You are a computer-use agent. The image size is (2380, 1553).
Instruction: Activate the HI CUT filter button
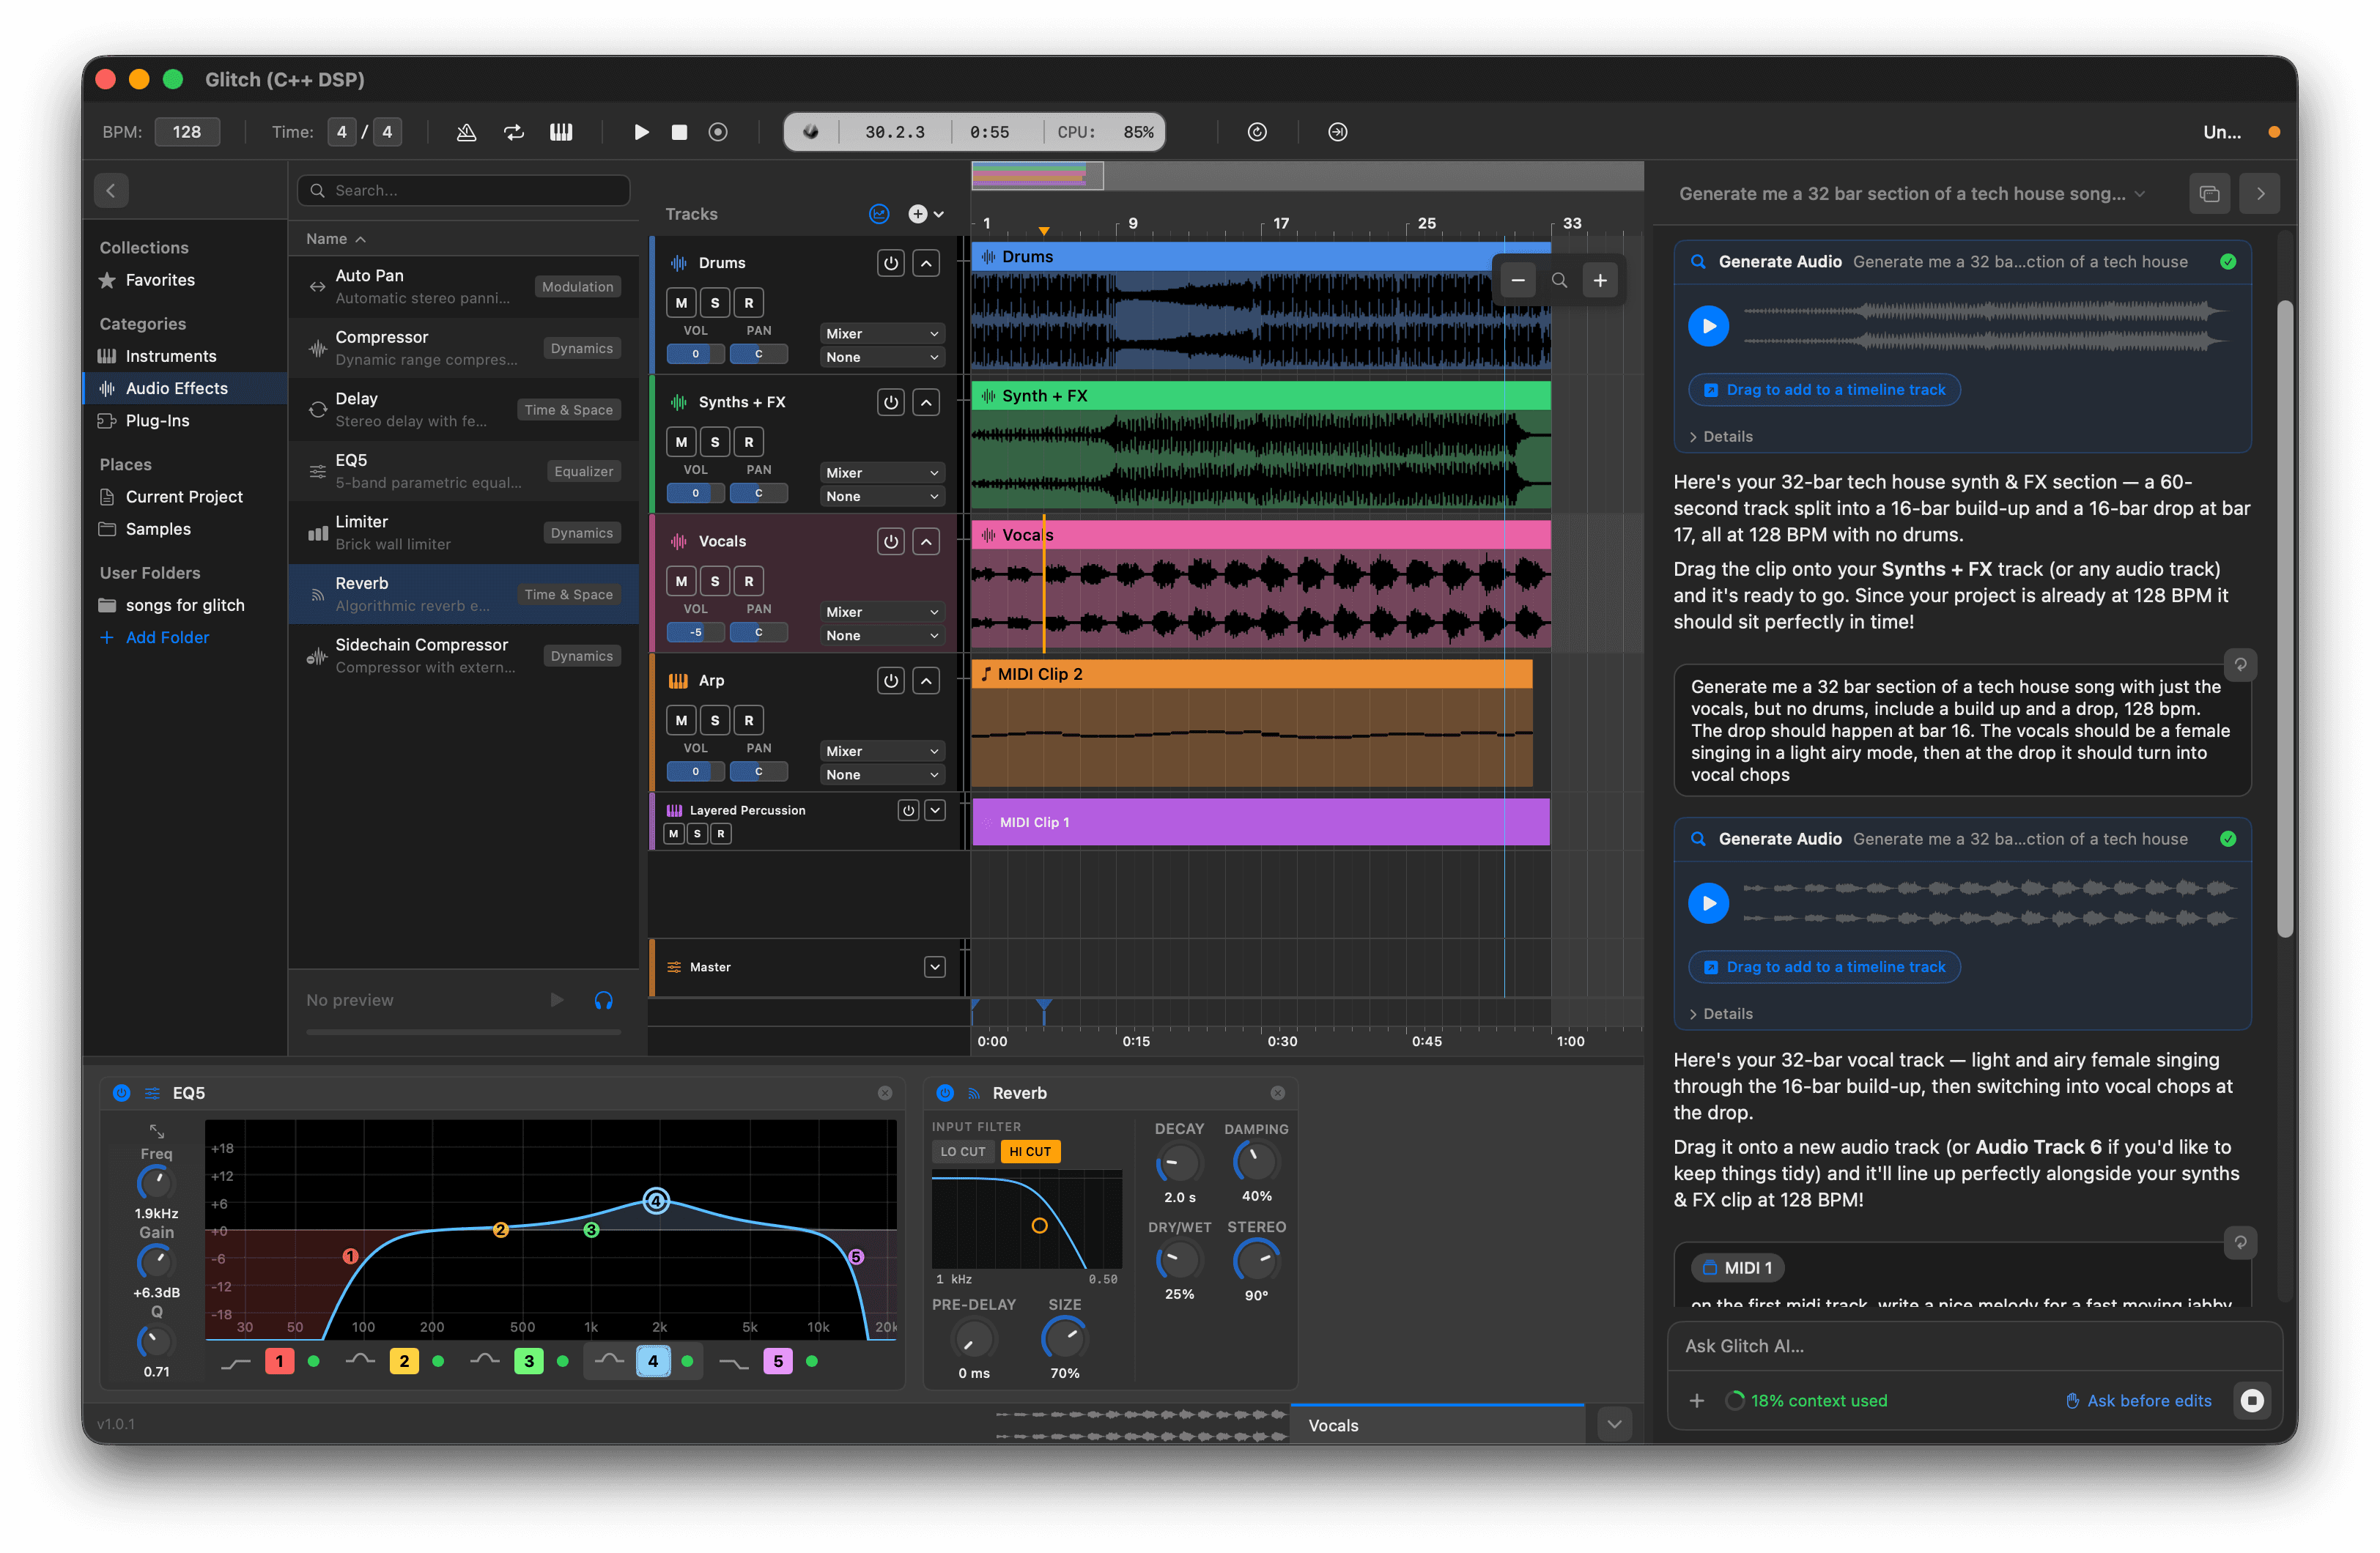[x=1029, y=1151]
